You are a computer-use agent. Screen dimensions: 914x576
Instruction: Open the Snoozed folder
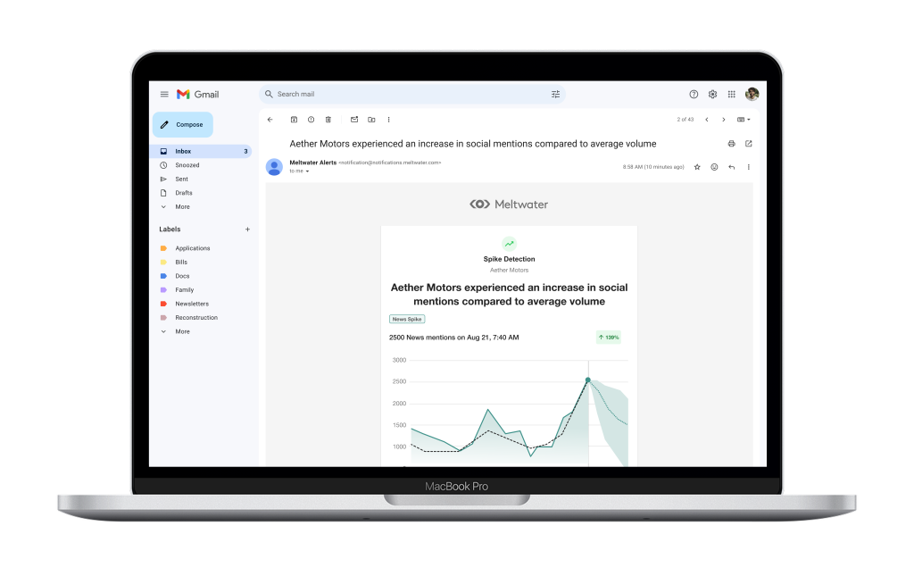click(187, 165)
